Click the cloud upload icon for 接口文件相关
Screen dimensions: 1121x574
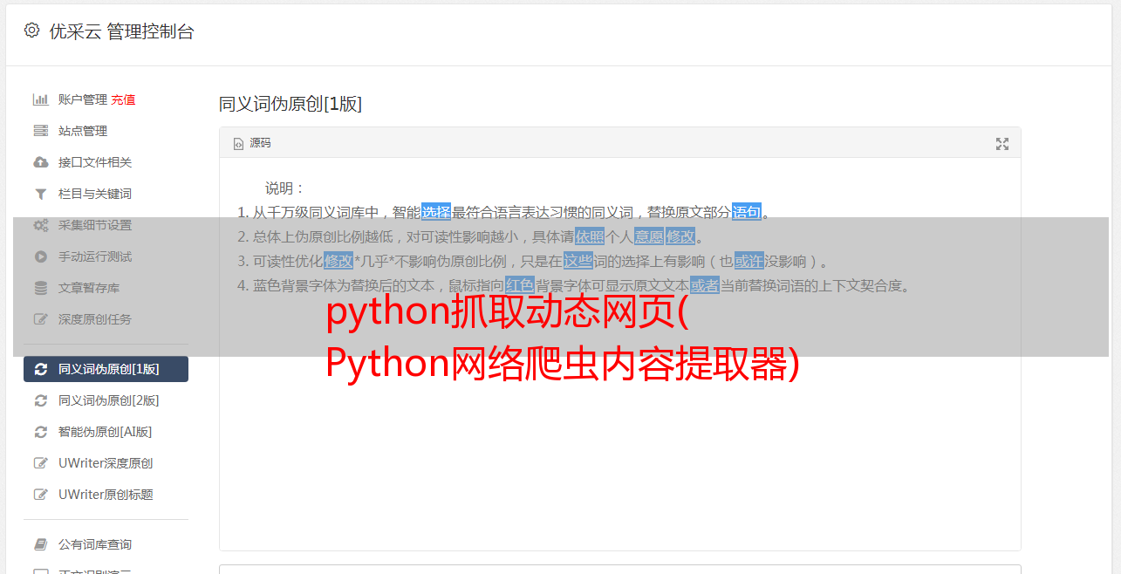[40, 162]
